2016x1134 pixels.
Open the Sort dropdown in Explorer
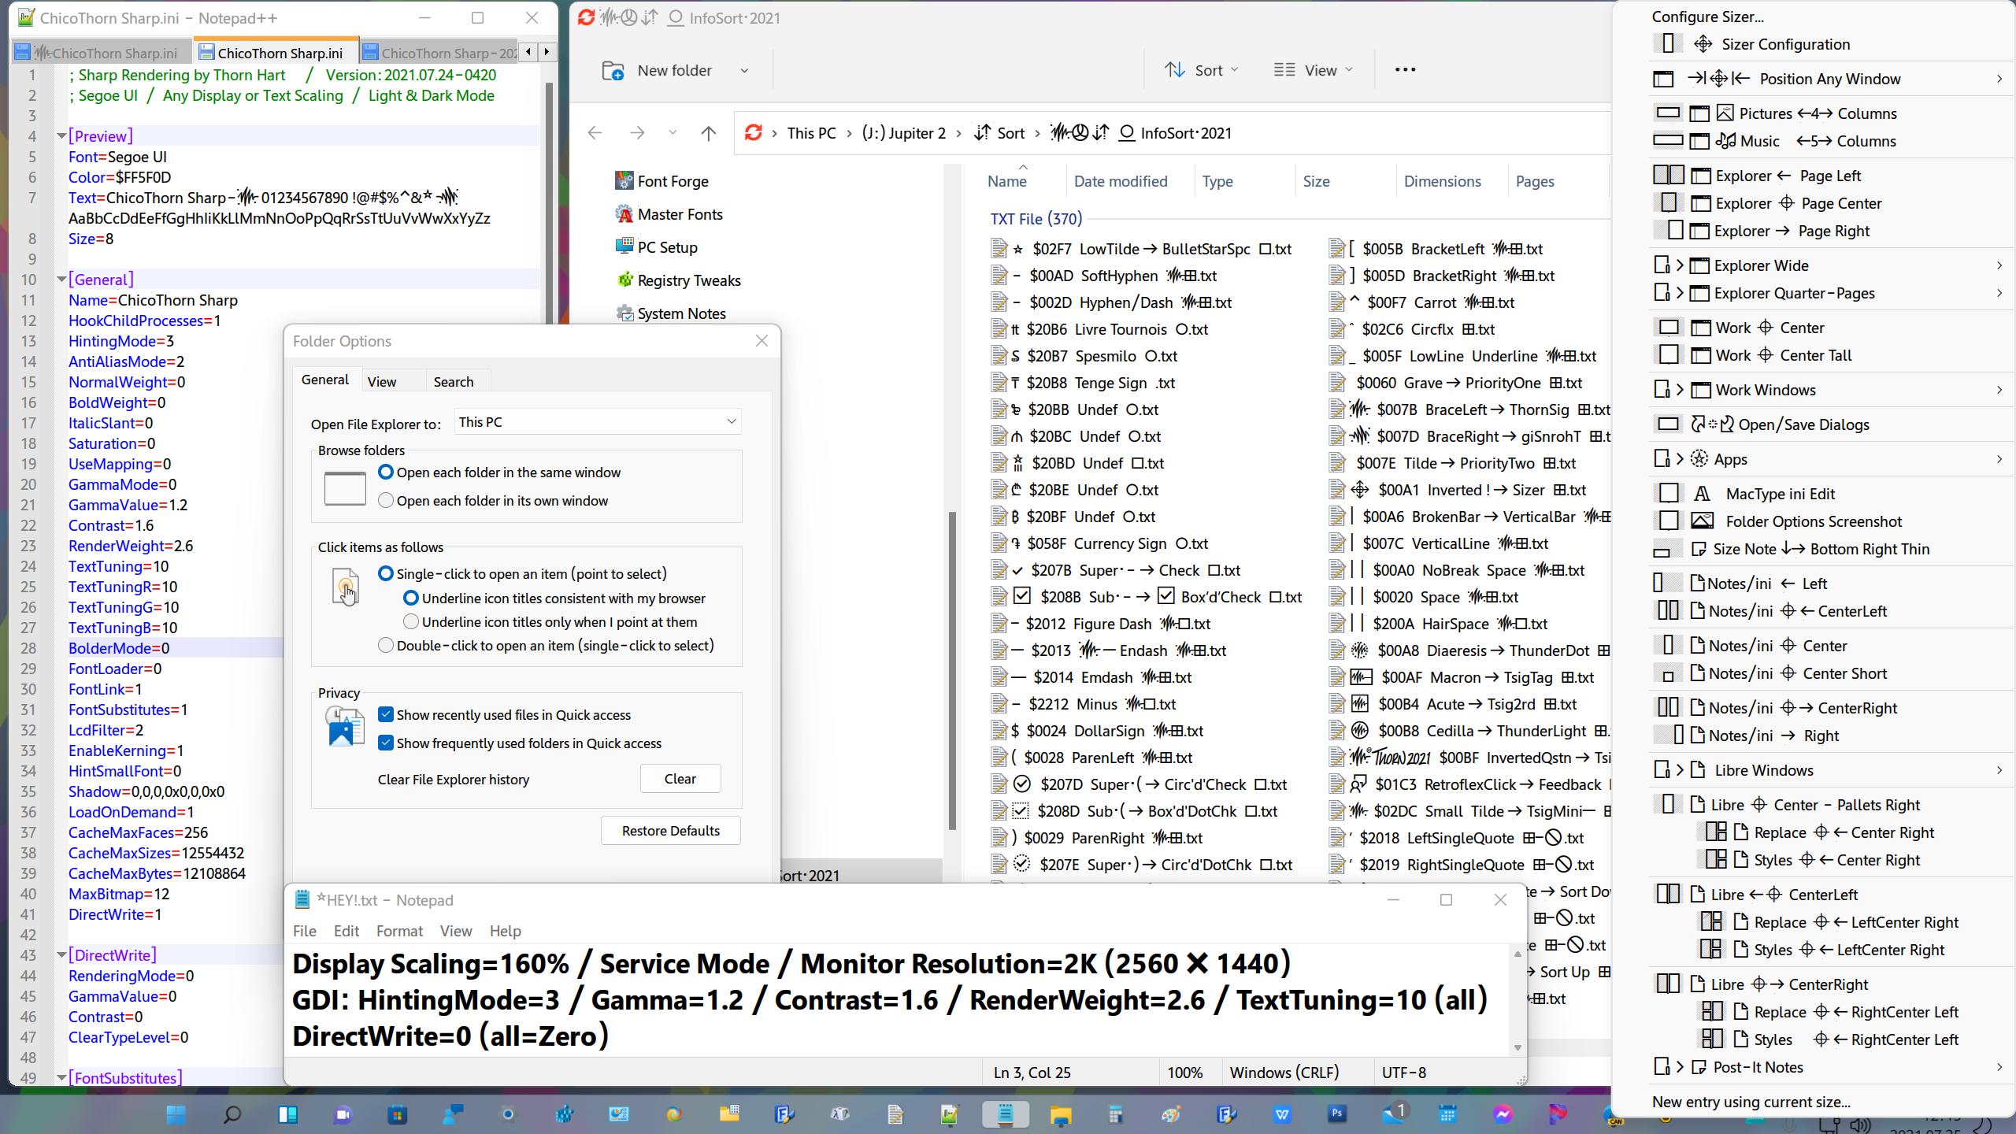point(1202,70)
